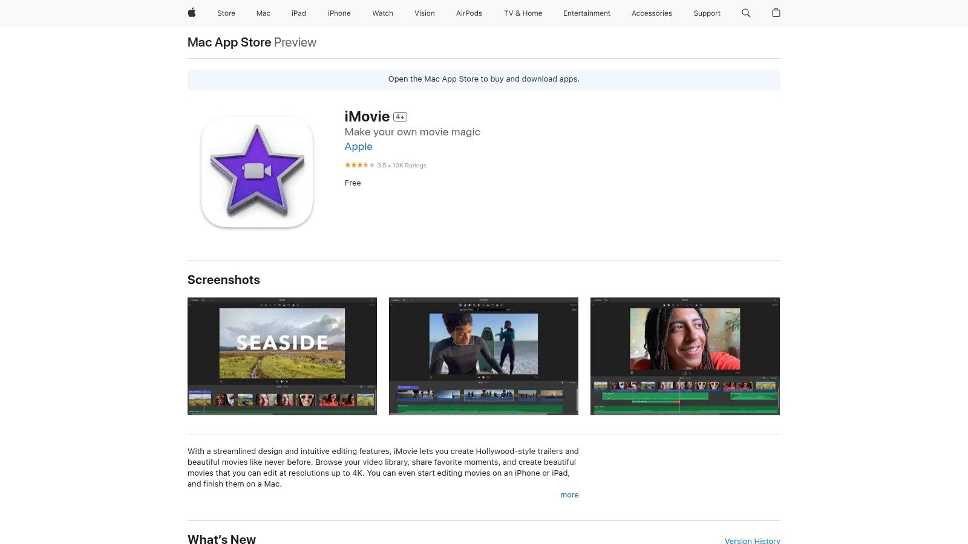Open the Apple developer link

pyautogui.click(x=358, y=146)
